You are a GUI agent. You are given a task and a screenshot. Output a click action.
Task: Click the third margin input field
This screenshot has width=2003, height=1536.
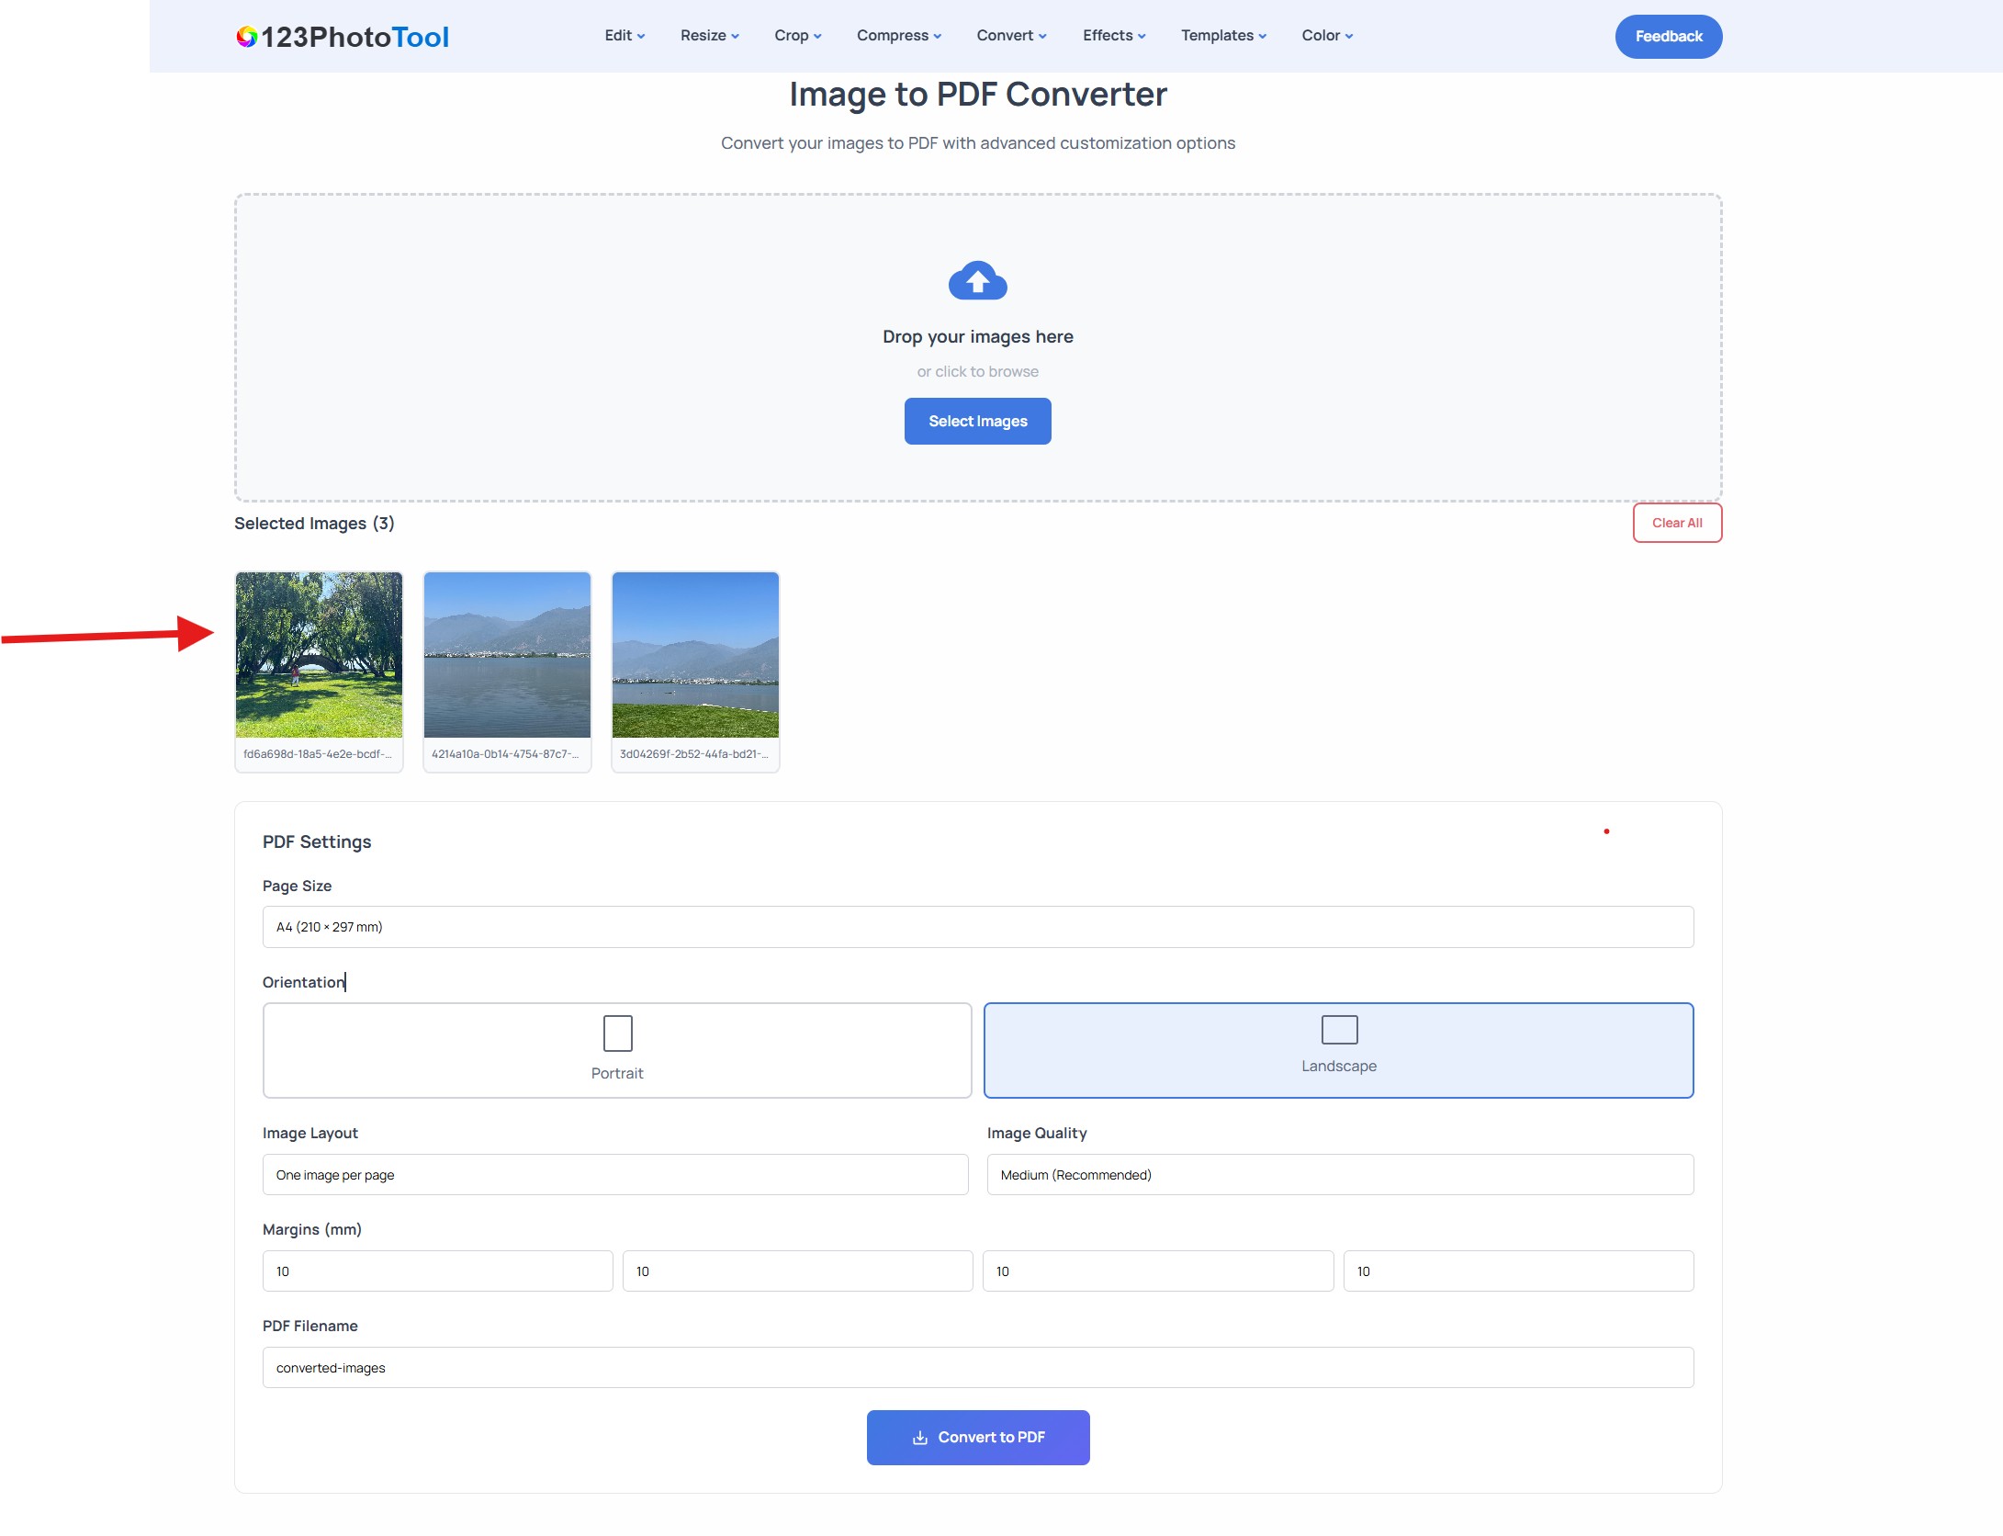pyautogui.click(x=1157, y=1271)
